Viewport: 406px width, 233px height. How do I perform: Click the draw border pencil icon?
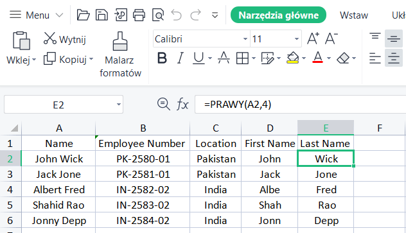coord(268,58)
